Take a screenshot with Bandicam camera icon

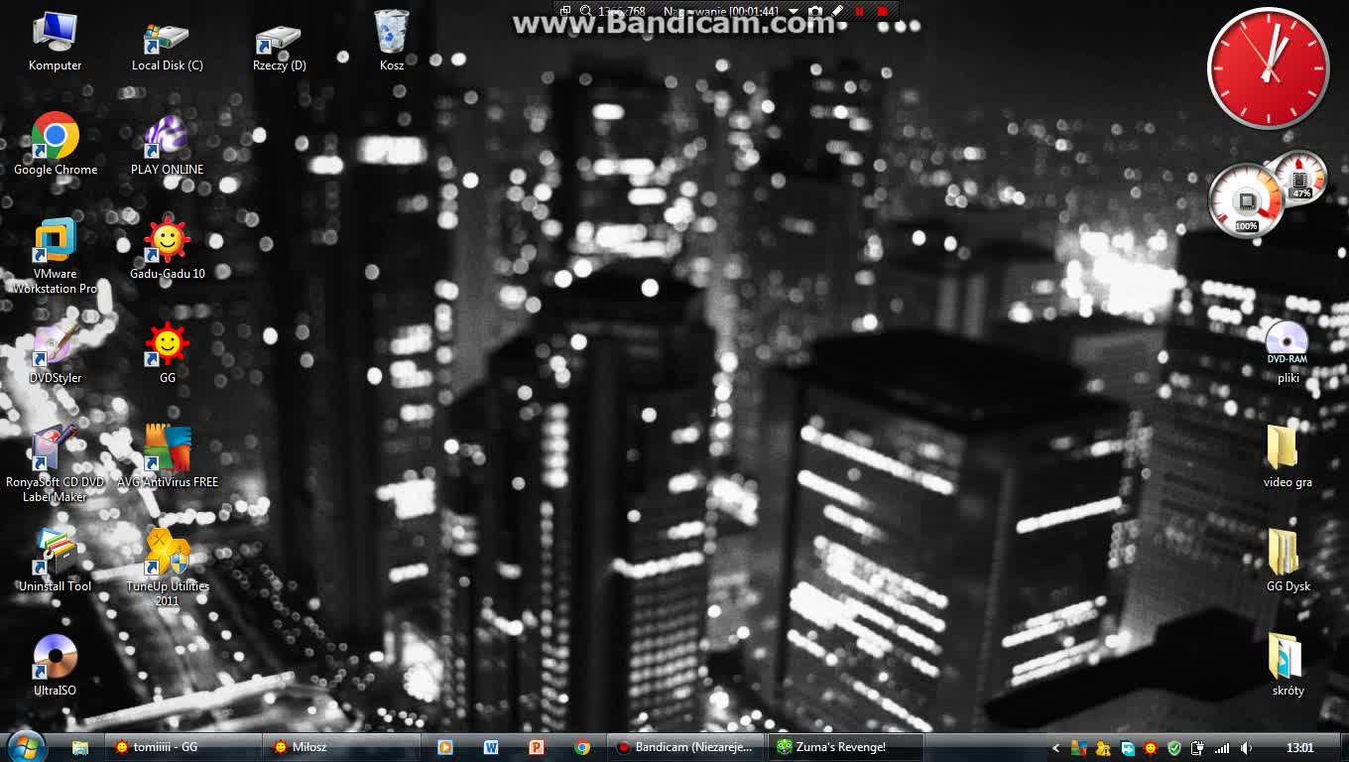coord(815,12)
